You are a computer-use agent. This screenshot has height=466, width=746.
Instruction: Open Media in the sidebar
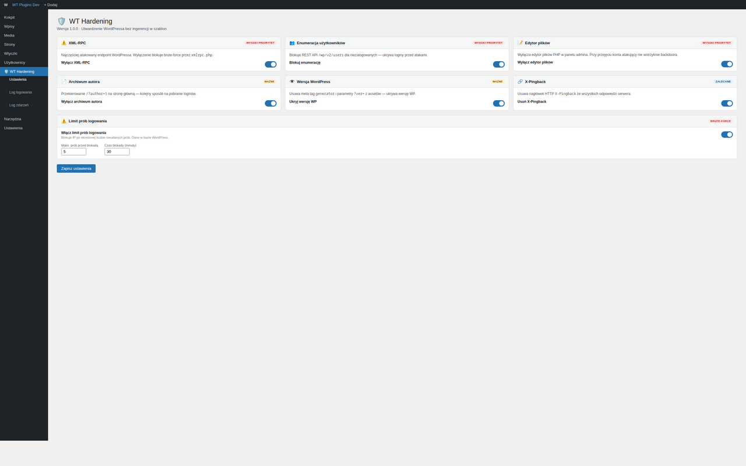(x=24, y=36)
